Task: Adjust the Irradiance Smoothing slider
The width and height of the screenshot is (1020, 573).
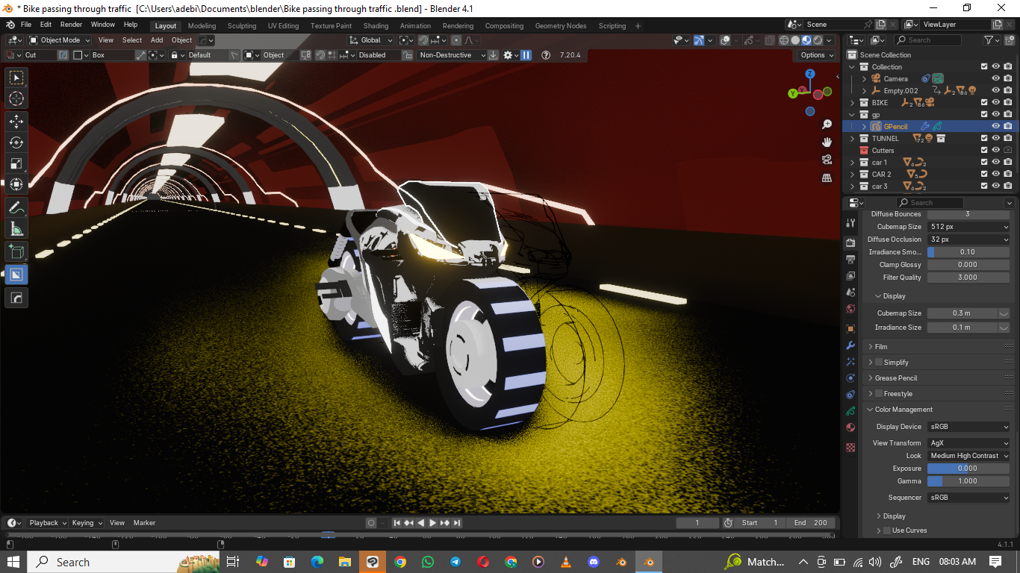Action: click(968, 252)
